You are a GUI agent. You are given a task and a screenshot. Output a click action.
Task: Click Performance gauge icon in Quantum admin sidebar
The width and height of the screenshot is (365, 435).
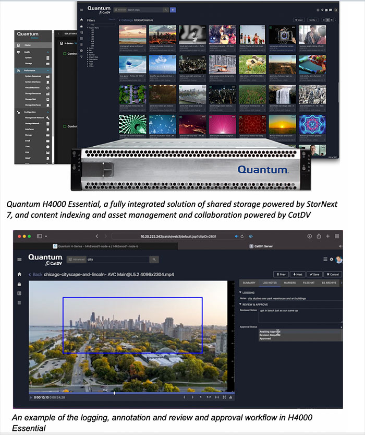pyautogui.click(x=18, y=70)
